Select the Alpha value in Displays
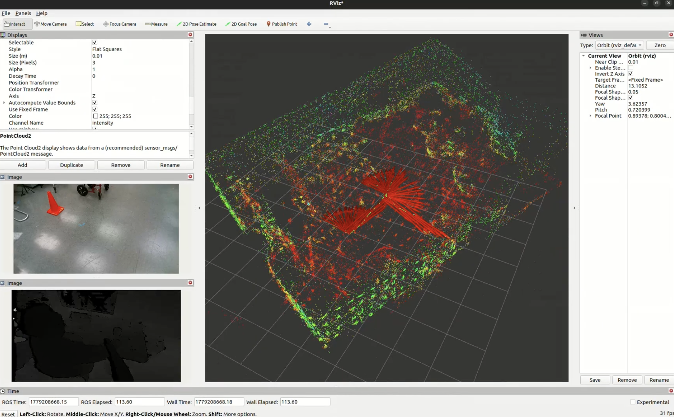 pos(94,69)
